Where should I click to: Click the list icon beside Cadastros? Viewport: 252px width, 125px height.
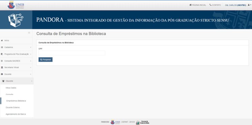point(2,47)
